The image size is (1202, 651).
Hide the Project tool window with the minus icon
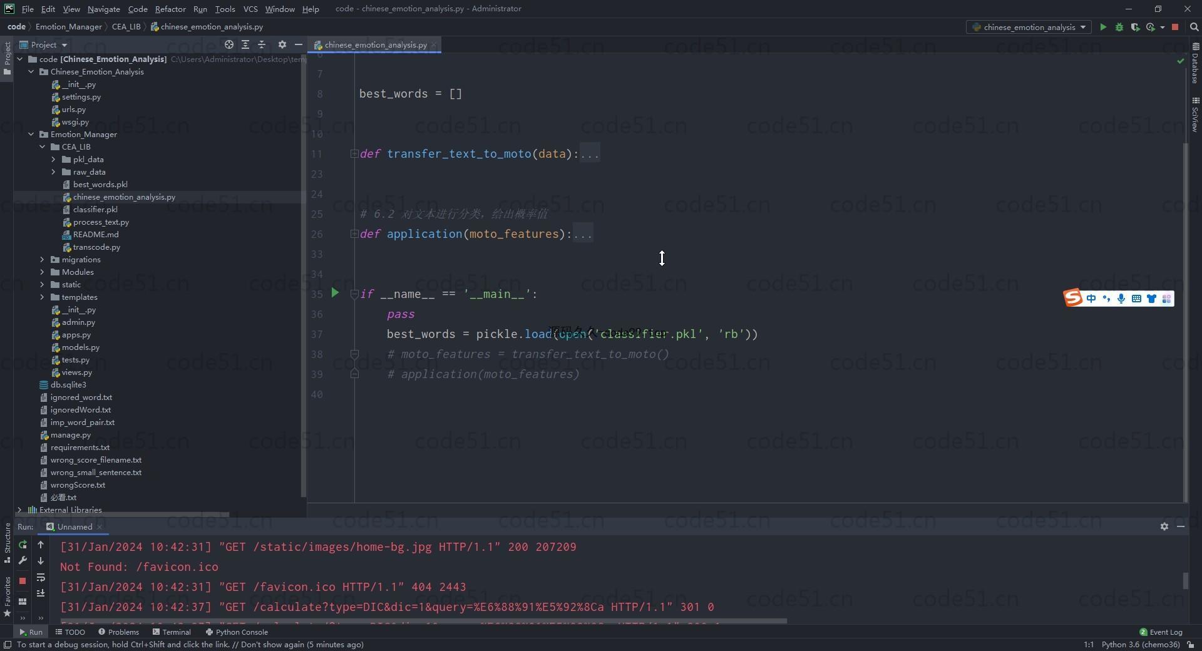[x=299, y=44]
